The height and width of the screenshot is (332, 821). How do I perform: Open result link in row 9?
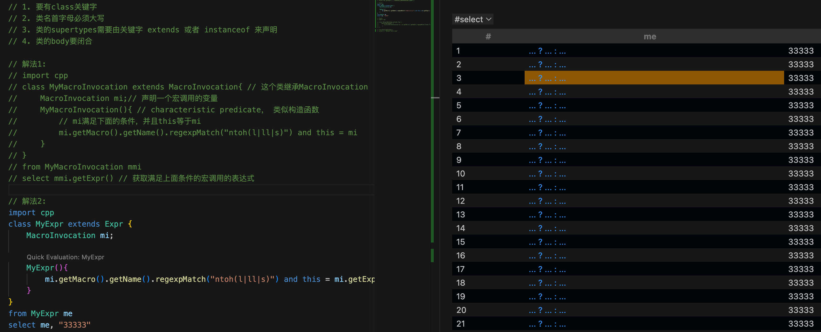[x=547, y=160]
